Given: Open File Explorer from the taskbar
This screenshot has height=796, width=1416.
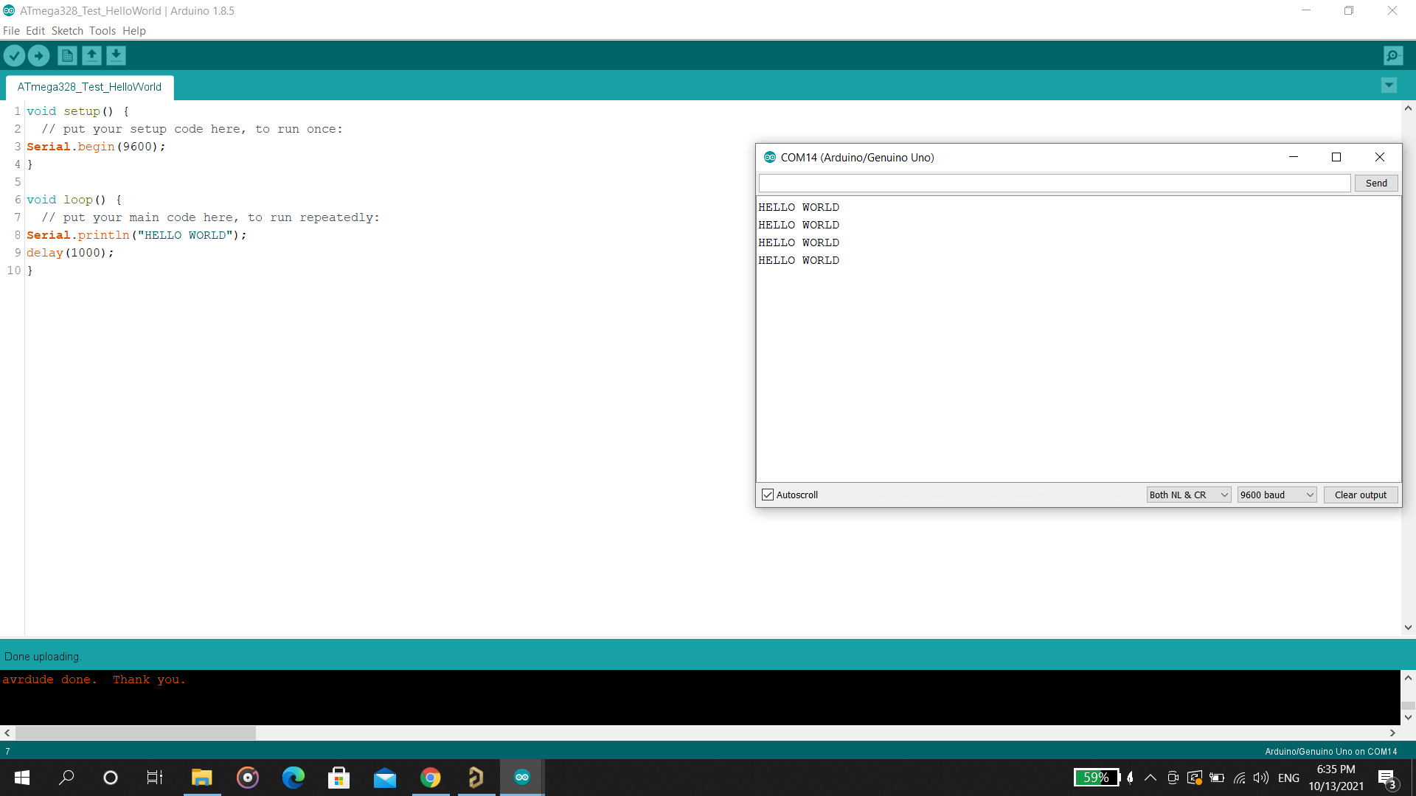Looking at the screenshot, I should click(201, 778).
